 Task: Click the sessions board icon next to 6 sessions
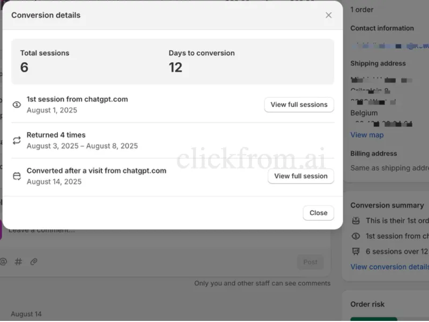[x=356, y=251]
